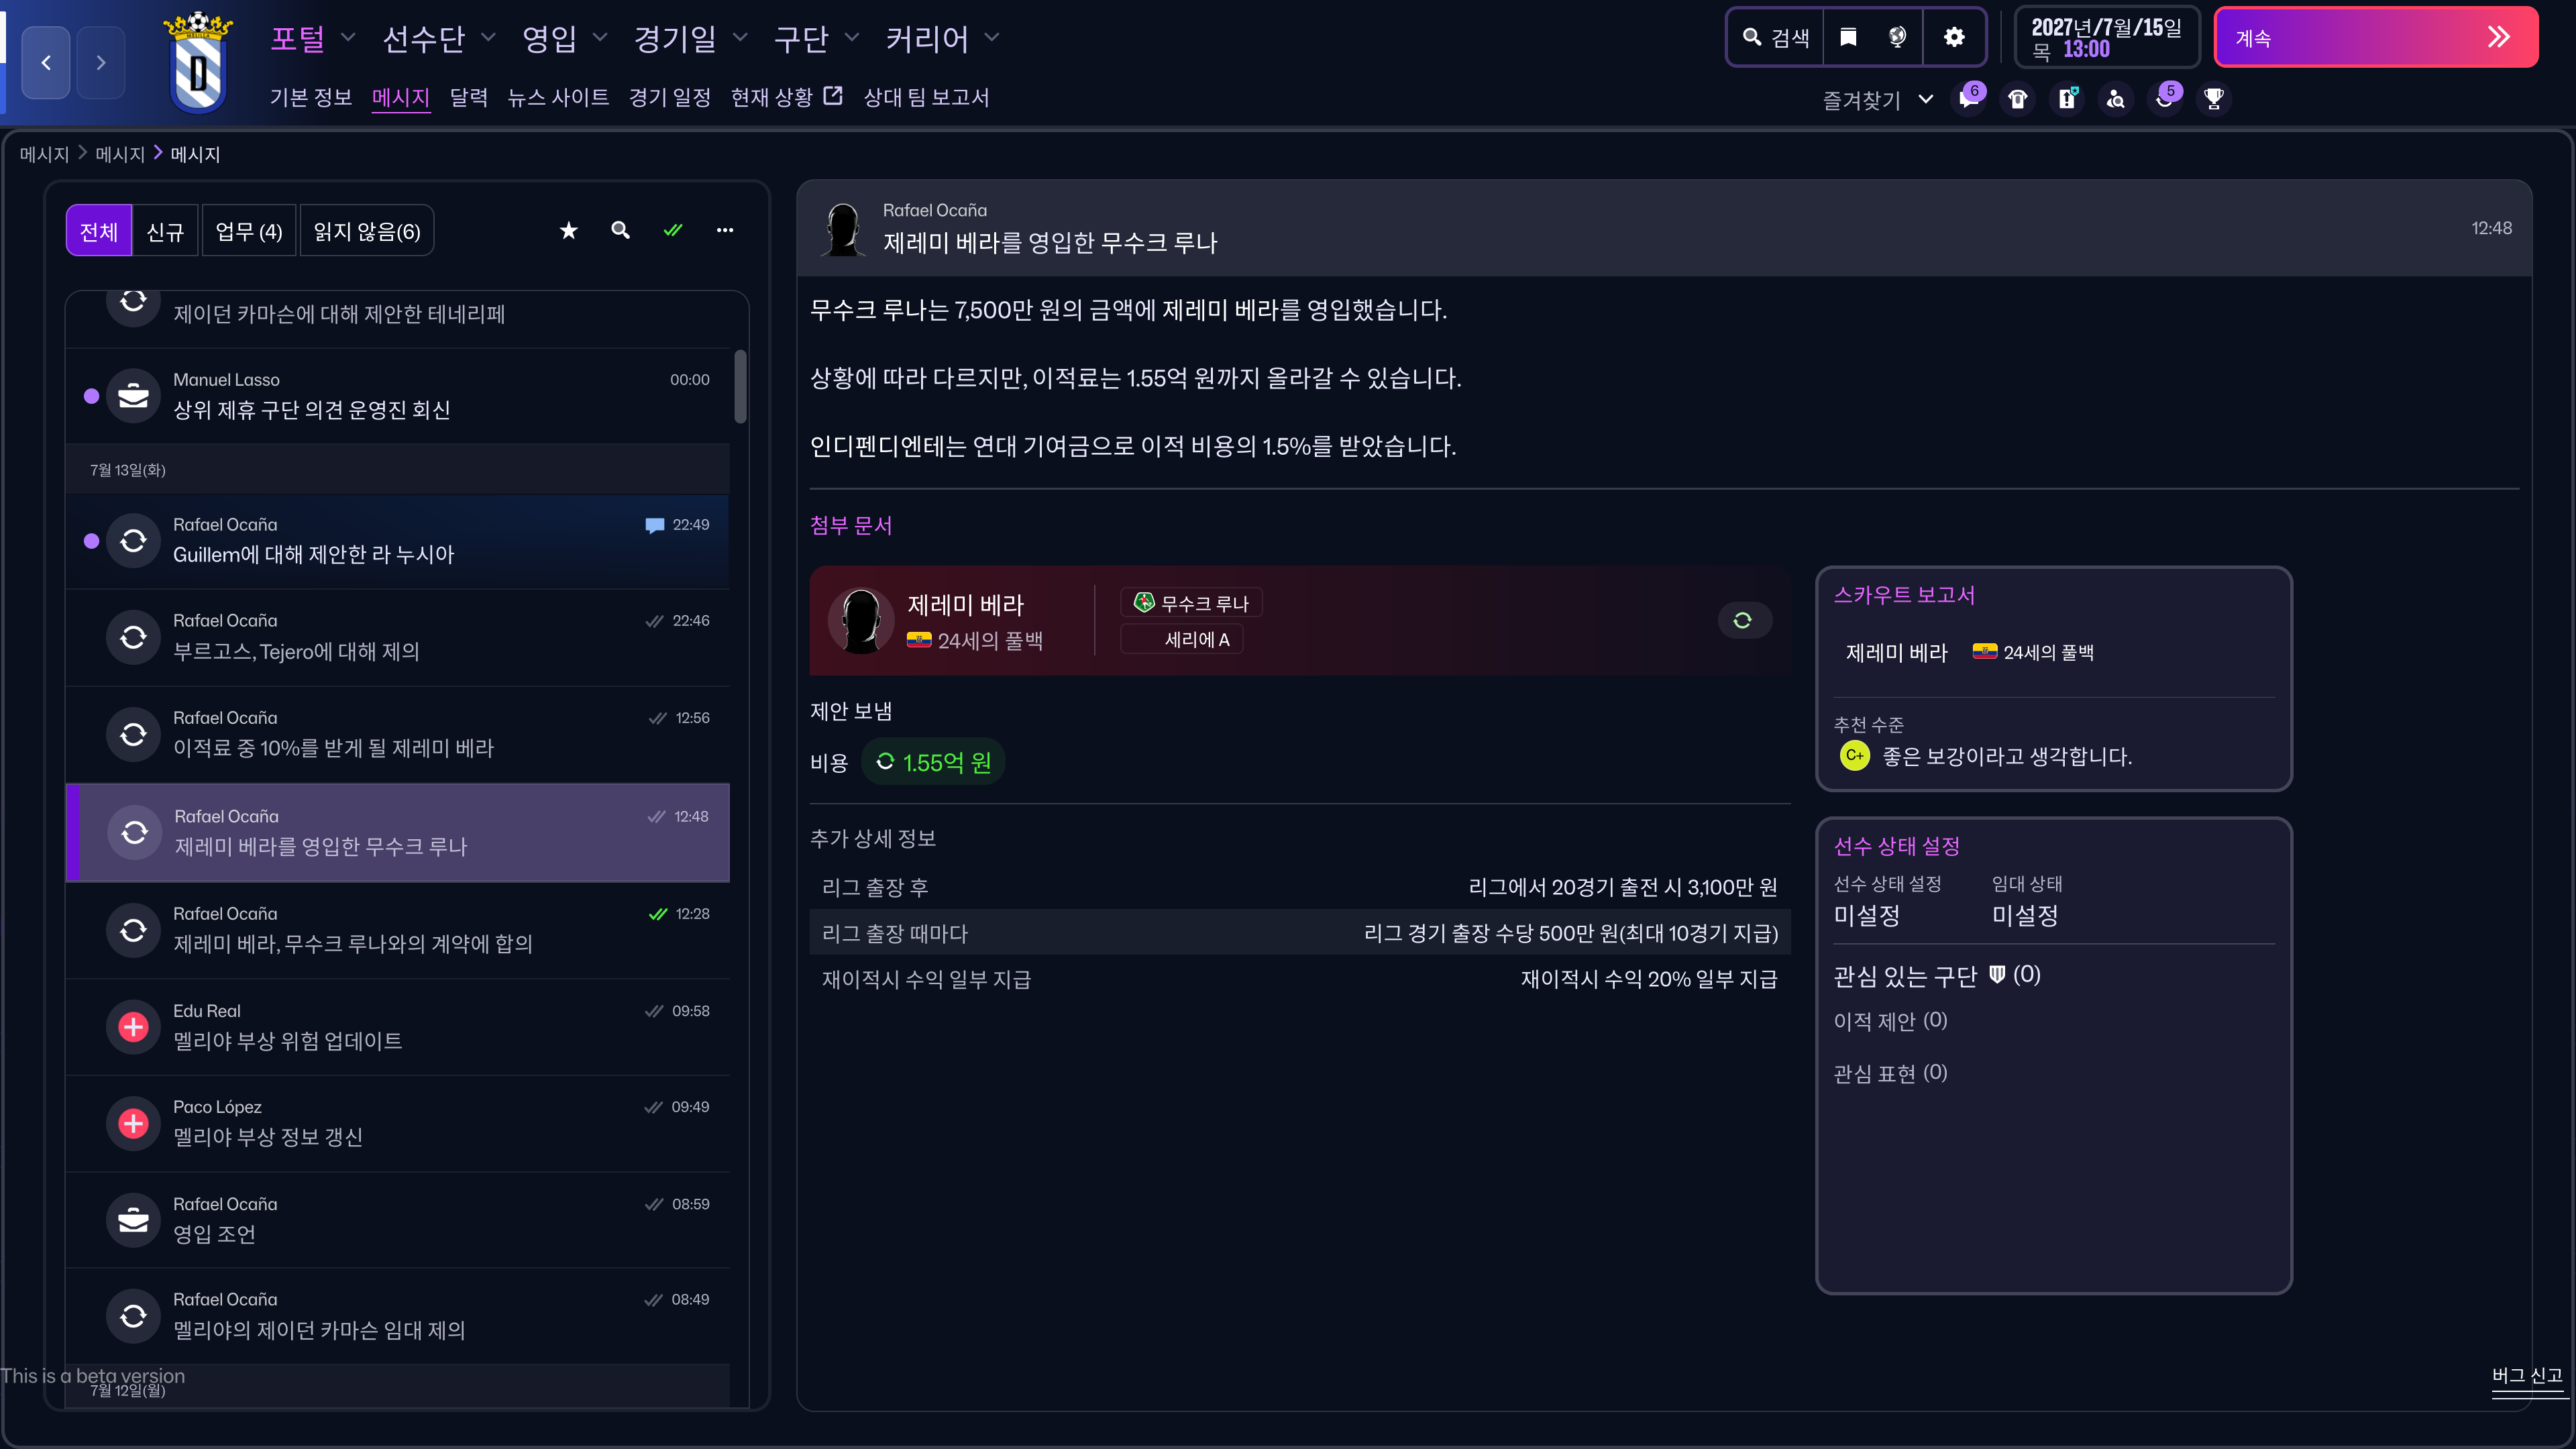Click the star favorites filter in inbox
Screen dimensions: 2576x1449
(x=569, y=231)
